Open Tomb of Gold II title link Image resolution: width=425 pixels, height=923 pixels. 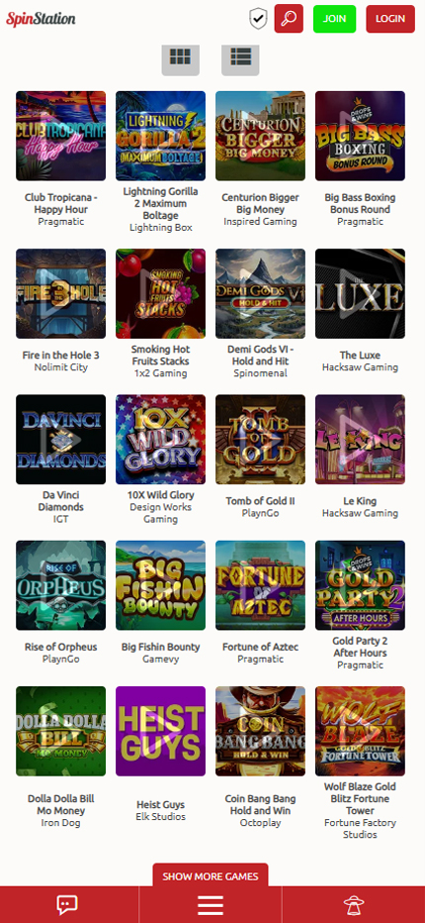[x=260, y=501]
